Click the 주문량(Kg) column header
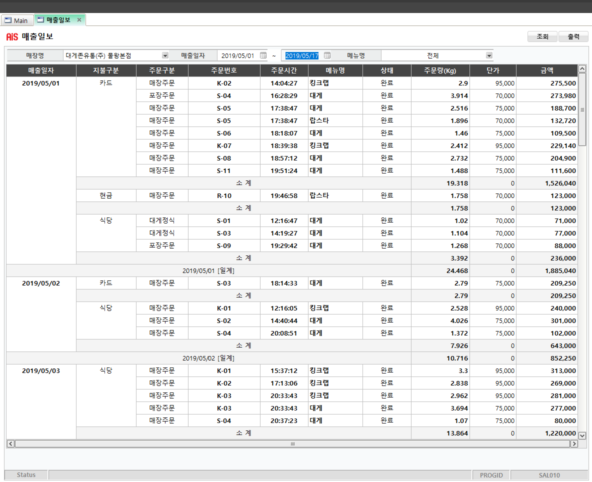Image resolution: width=592 pixels, height=482 pixels. 440,70
